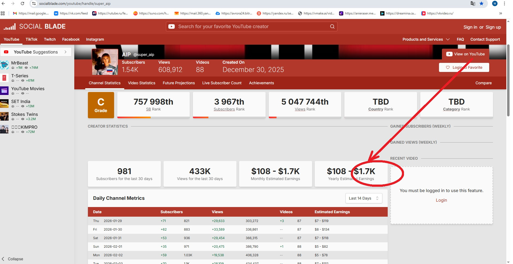This screenshot has height=264, width=513.
Task: Open T-Series thumbnail in suggestions
Action: [4, 78]
